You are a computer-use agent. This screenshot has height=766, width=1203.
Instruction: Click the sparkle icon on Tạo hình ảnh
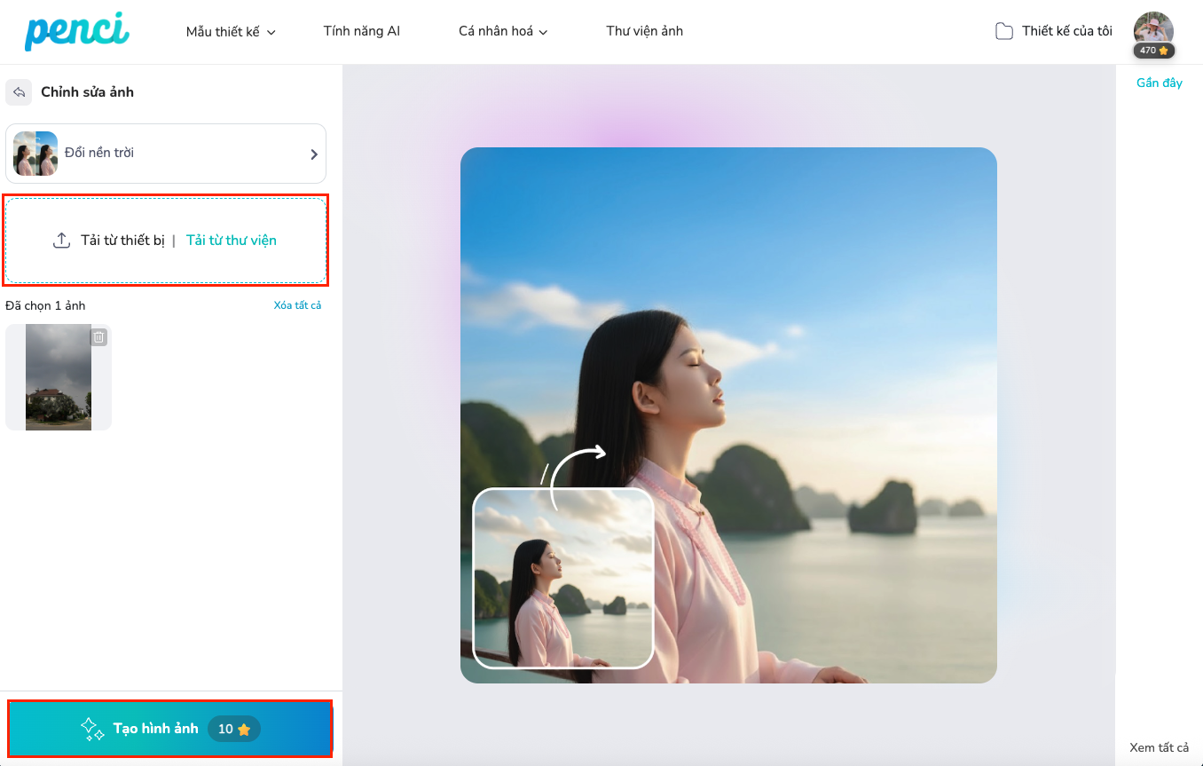92,729
